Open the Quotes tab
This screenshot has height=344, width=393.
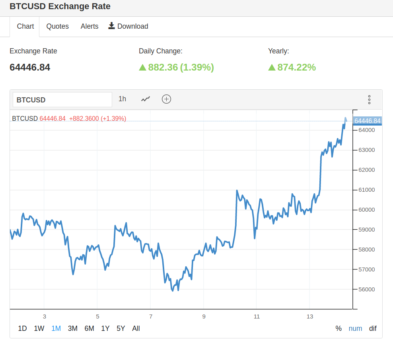(57, 26)
